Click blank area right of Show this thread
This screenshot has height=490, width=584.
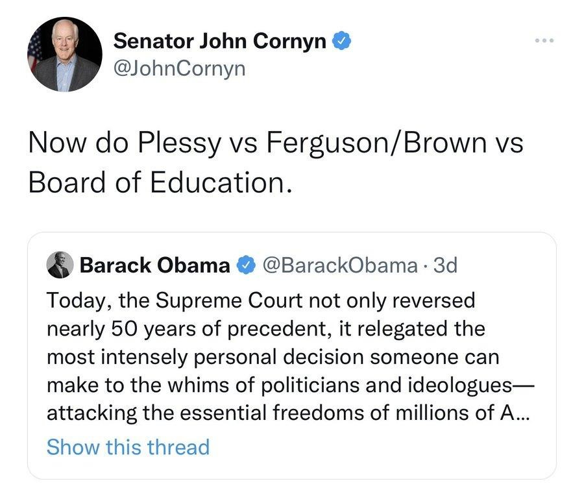tap(376, 447)
